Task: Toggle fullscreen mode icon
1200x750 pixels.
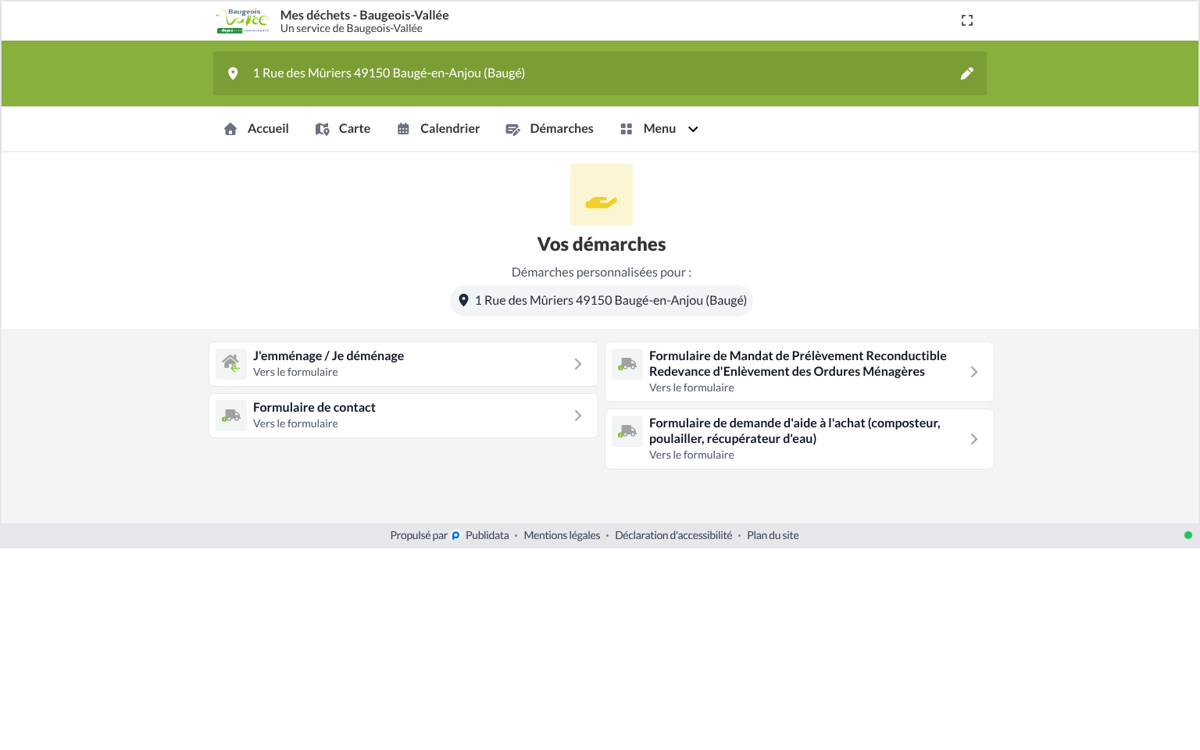Action: pos(967,20)
